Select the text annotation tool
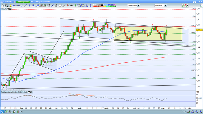This screenshot has width=203, height=114. point(60,5)
